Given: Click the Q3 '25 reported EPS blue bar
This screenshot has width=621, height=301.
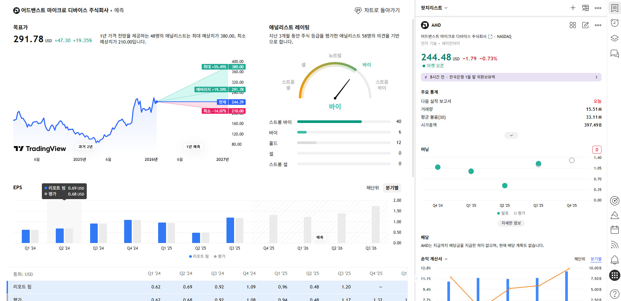Looking at the screenshot, I should (230, 230).
